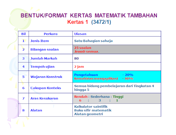Screen dimensions: 176x135
Task: Click the 'Bil' column header
Action: click(x=23, y=34)
